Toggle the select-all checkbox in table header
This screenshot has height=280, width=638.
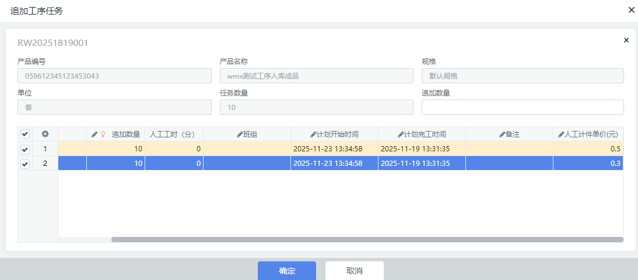click(x=24, y=134)
